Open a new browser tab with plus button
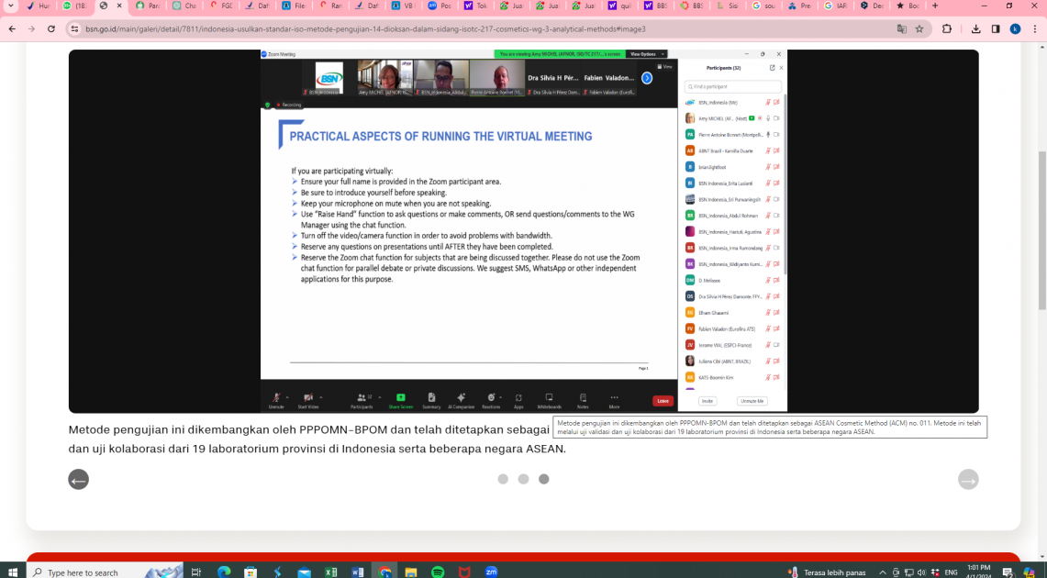1047x578 pixels. click(x=935, y=6)
